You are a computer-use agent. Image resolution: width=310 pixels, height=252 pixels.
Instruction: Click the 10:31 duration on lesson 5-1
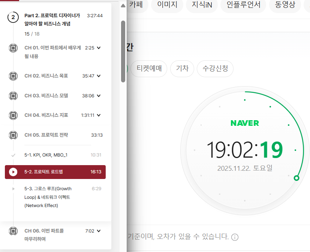tap(96, 155)
